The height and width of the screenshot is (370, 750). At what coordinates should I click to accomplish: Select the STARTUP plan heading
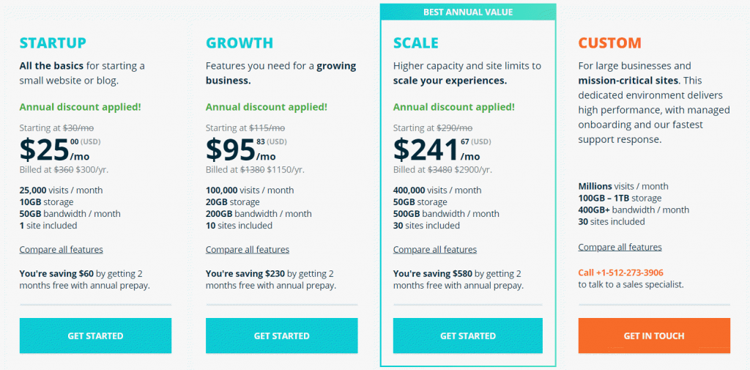click(x=53, y=42)
